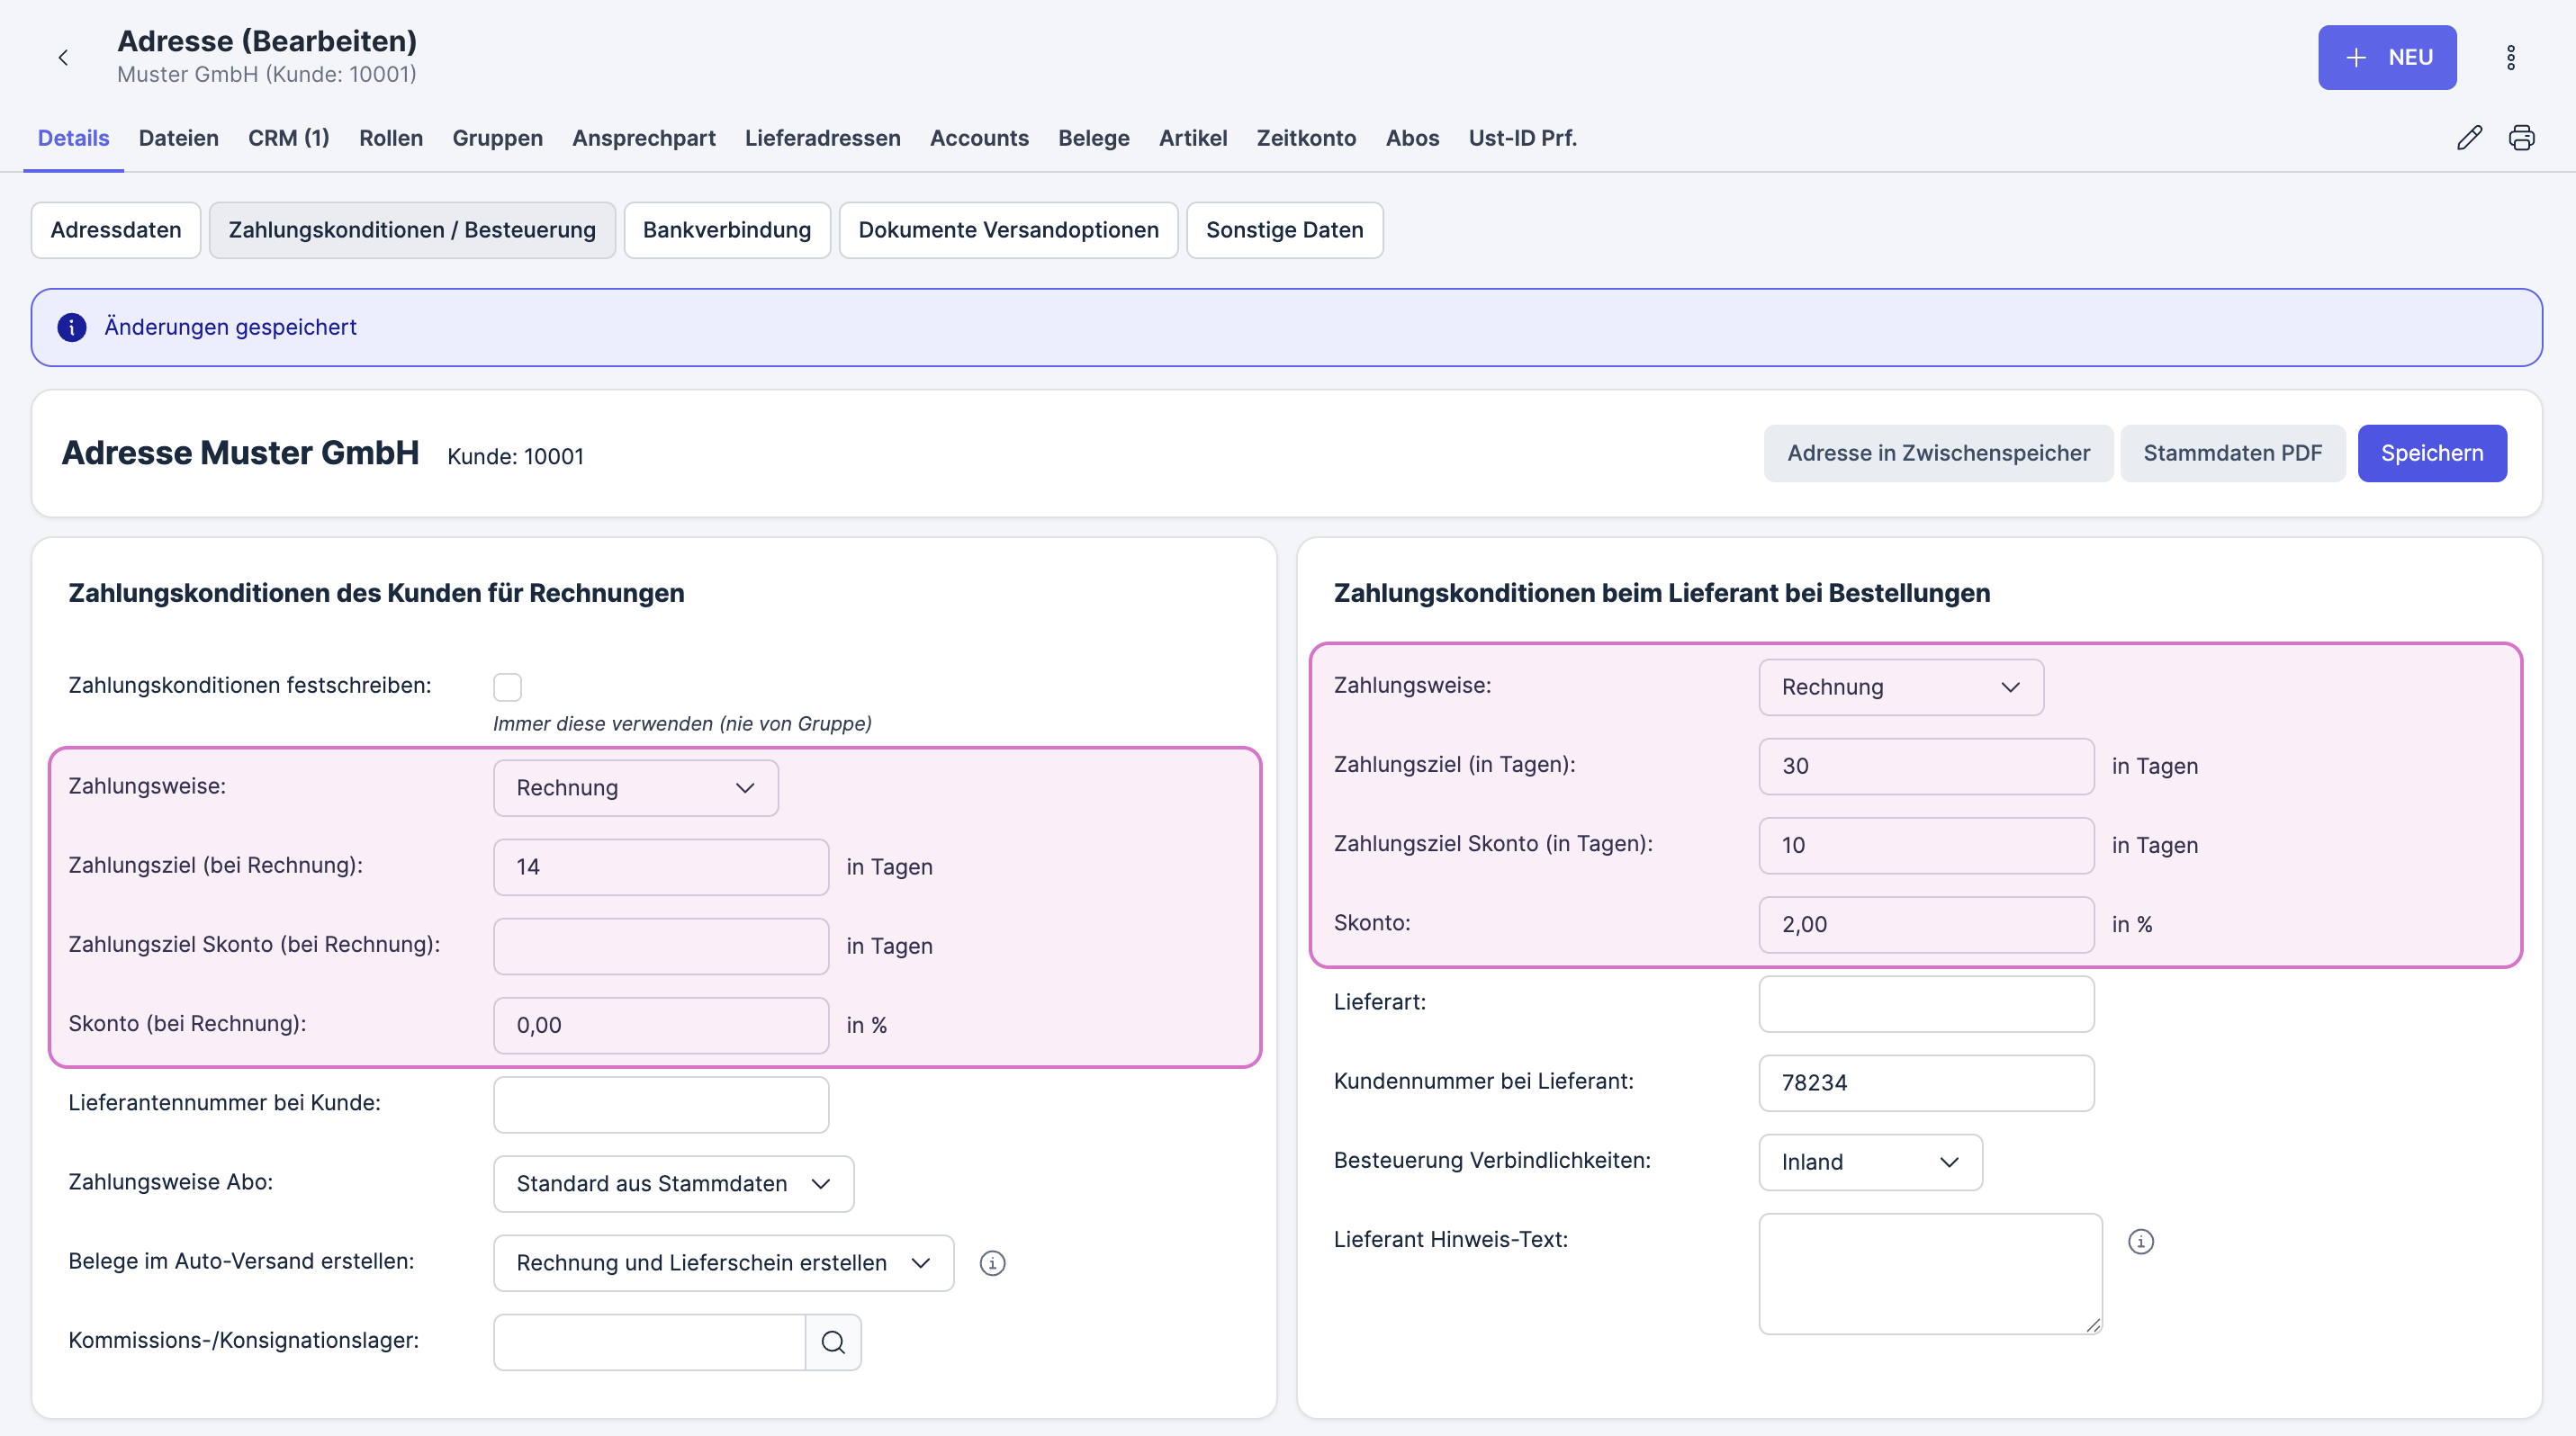Click info icon beside Lieferant Hinweis-Text
Image resolution: width=2576 pixels, height=1436 pixels.
2140,1241
